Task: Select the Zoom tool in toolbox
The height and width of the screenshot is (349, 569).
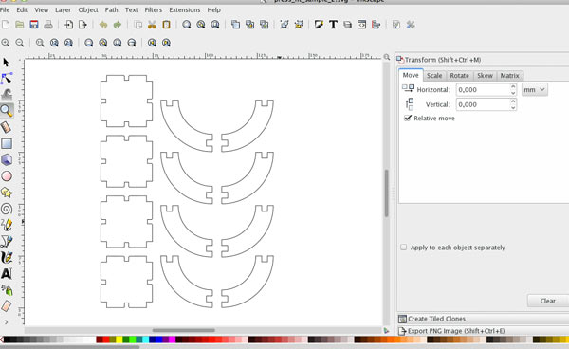Action: 7,110
